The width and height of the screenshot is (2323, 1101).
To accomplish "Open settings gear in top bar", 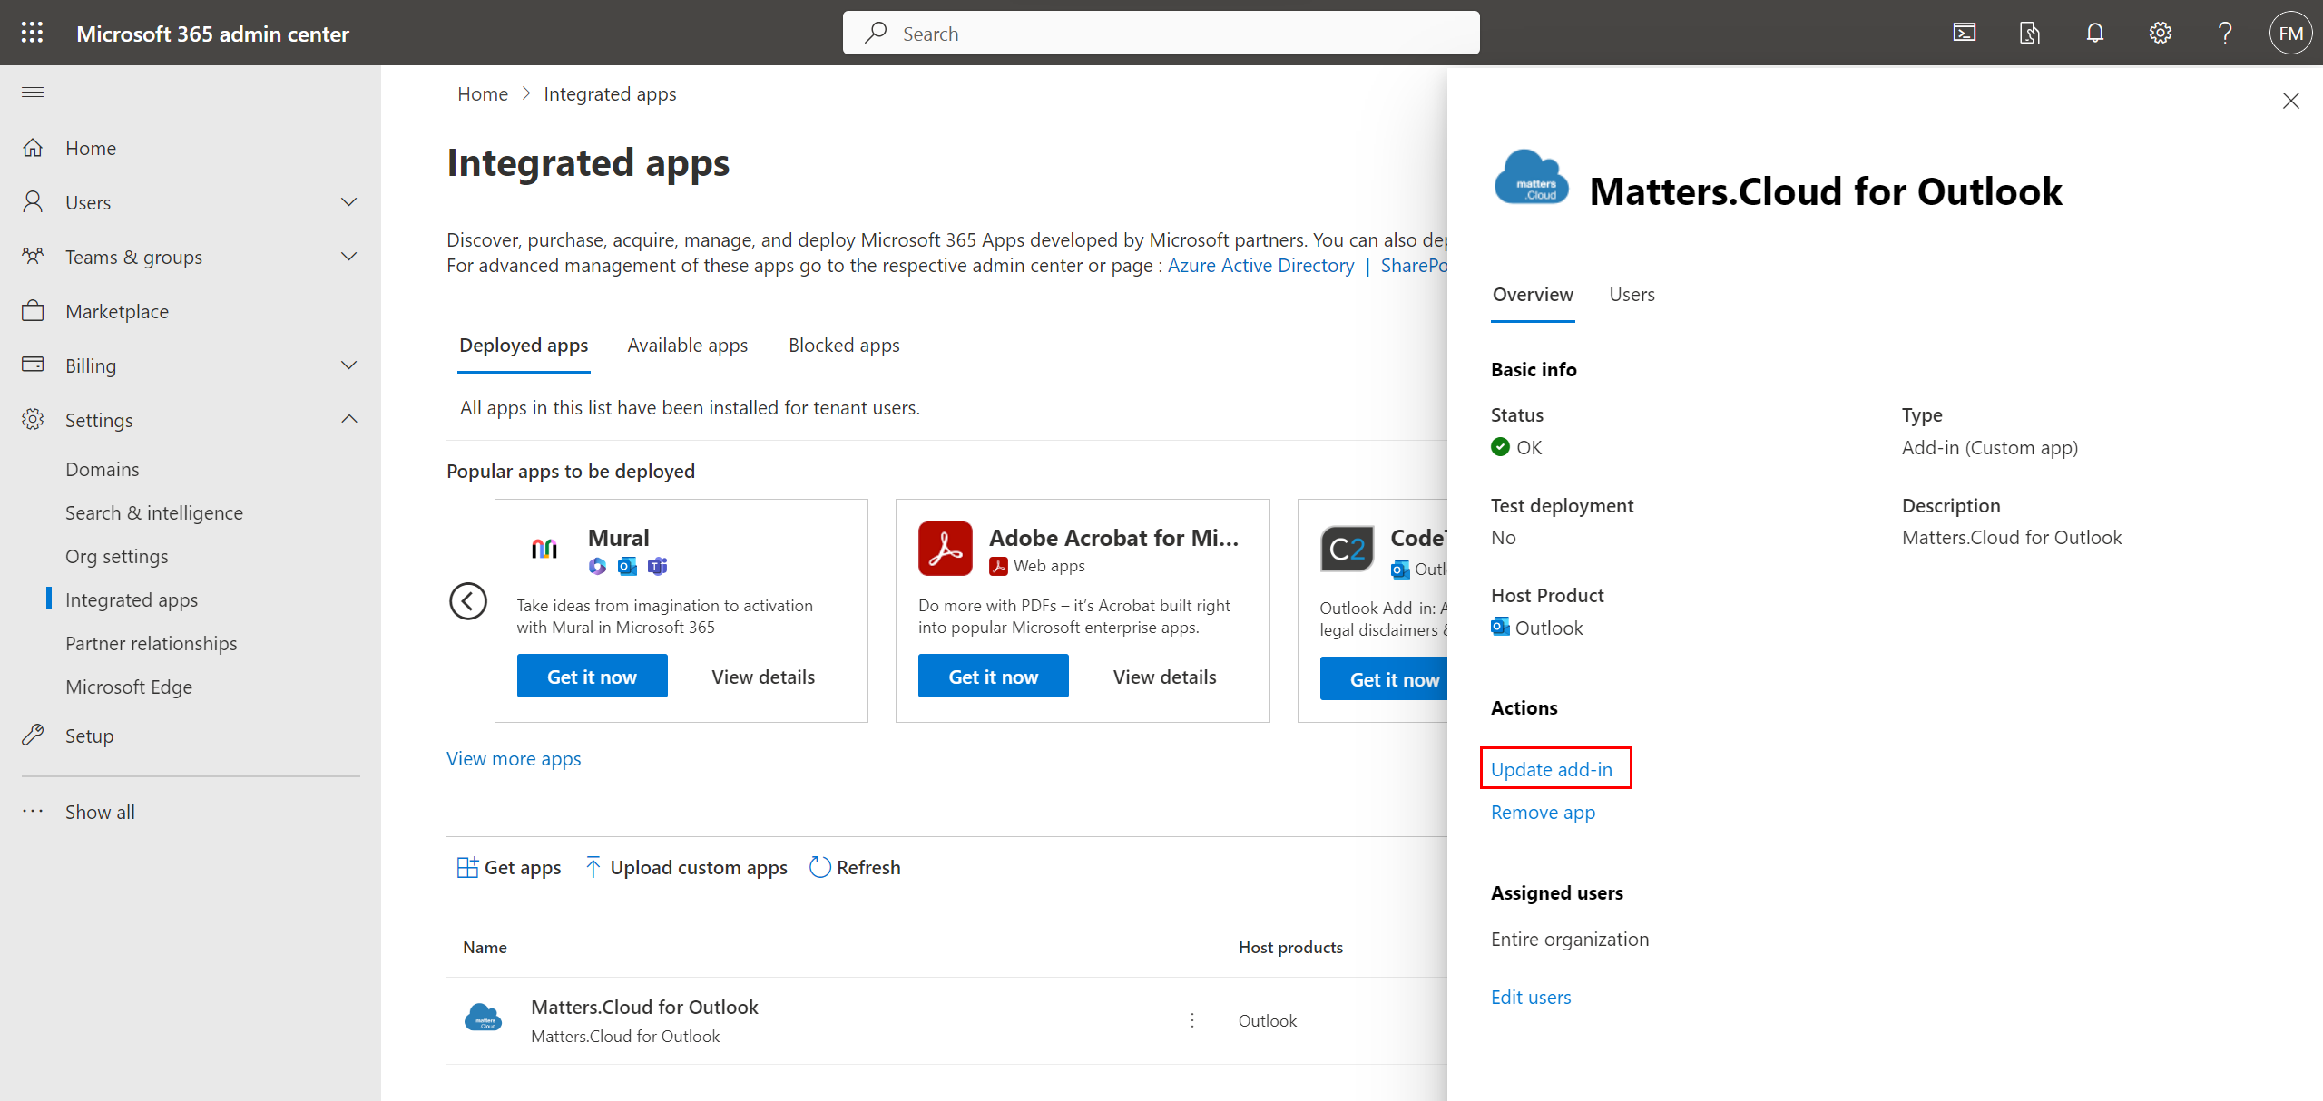I will pos(2161,33).
